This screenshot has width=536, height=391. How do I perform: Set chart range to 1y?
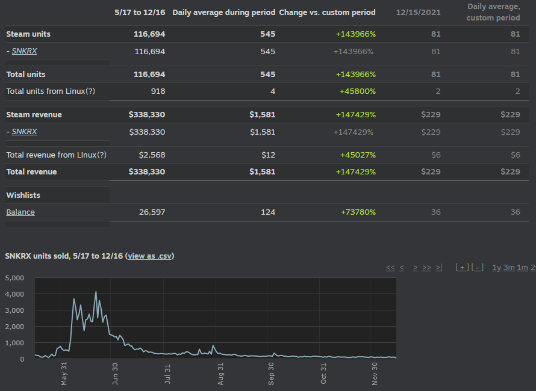click(497, 267)
